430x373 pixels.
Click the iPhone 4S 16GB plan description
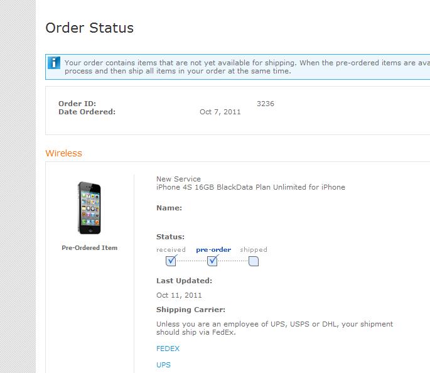(250, 187)
